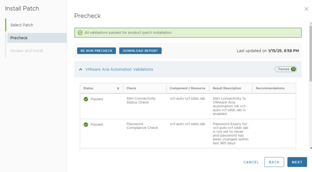This screenshot has height=172, width=312.
Task: Open the Review and Install step
Action: 27,51
